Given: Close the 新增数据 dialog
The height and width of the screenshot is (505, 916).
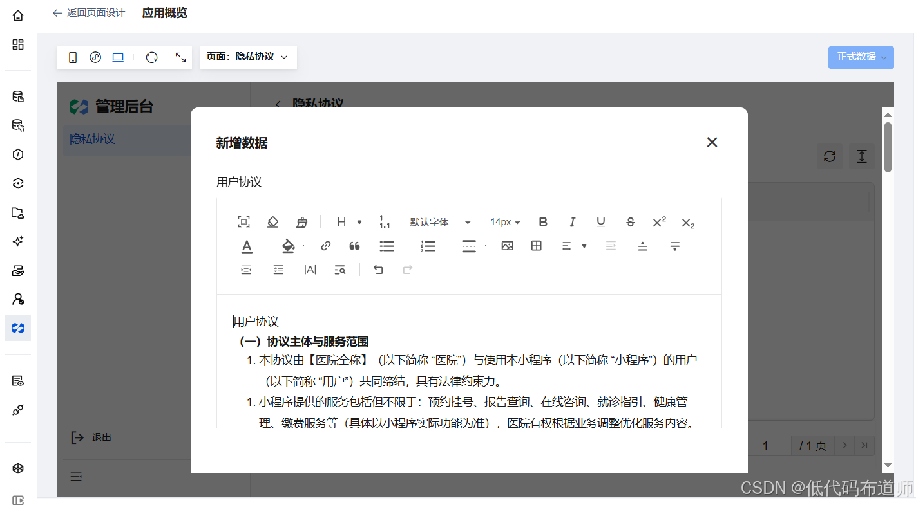Looking at the screenshot, I should click(712, 142).
